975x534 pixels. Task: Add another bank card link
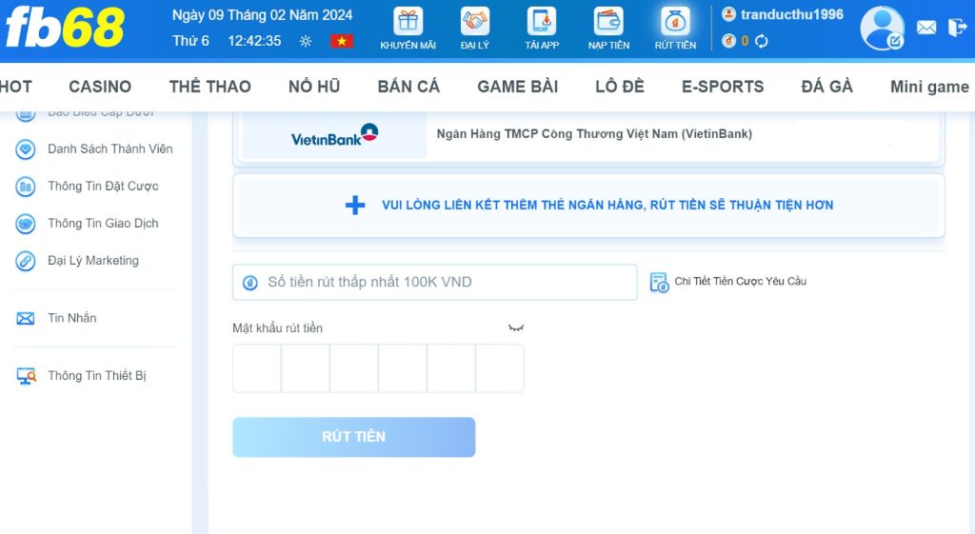point(588,206)
